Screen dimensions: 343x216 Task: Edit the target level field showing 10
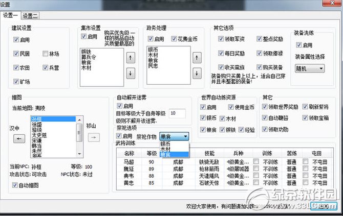click(177, 113)
